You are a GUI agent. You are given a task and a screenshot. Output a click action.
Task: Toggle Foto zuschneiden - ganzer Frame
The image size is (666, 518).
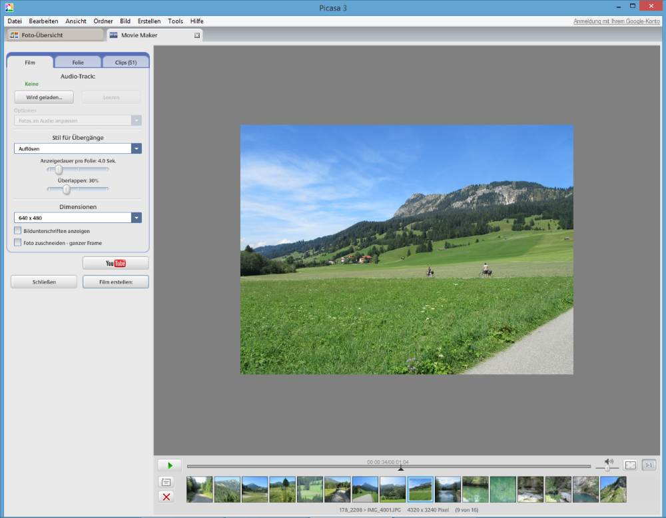pos(18,243)
